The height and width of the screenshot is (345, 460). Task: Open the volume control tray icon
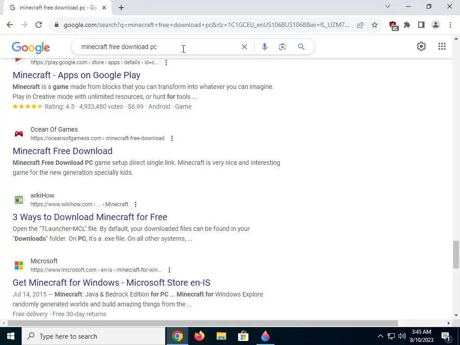[x=402, y=336]
